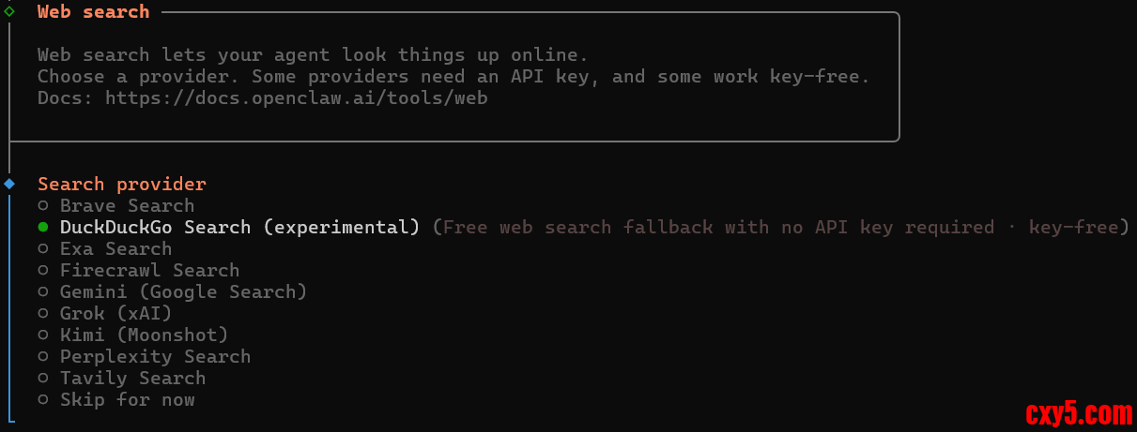Click the 'Choose a provider' description line

coord(453,76)
